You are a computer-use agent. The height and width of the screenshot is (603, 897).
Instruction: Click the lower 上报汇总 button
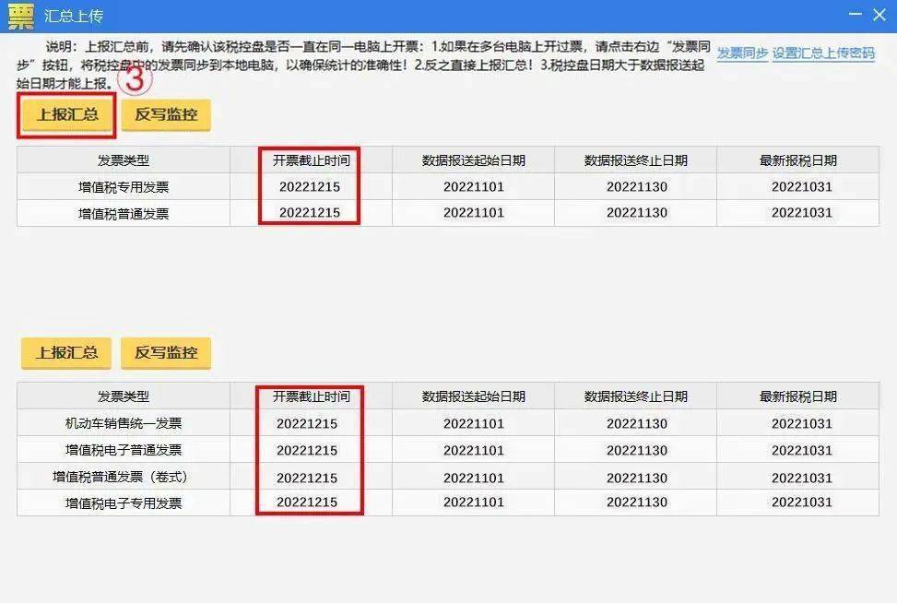coord(65,353)
